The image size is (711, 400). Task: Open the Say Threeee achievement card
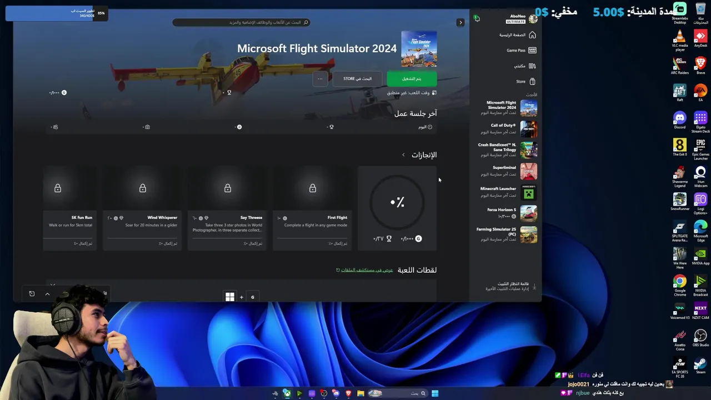pos(228,208)
